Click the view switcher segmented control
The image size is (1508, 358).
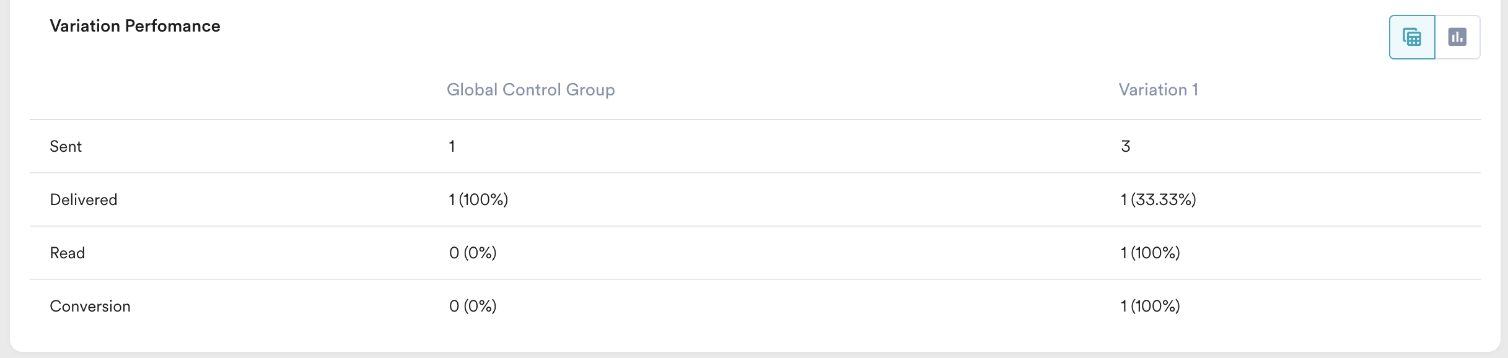coord(1434,37)
